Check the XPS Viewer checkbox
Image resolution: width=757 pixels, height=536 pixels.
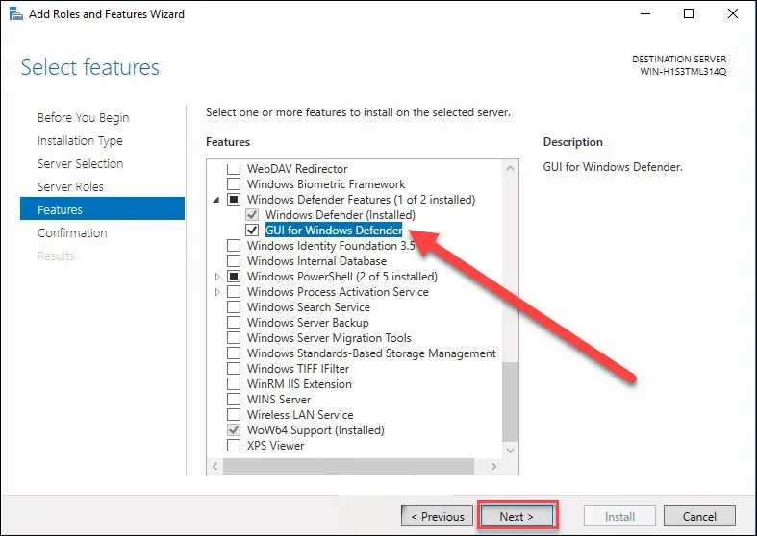(234, 446)
